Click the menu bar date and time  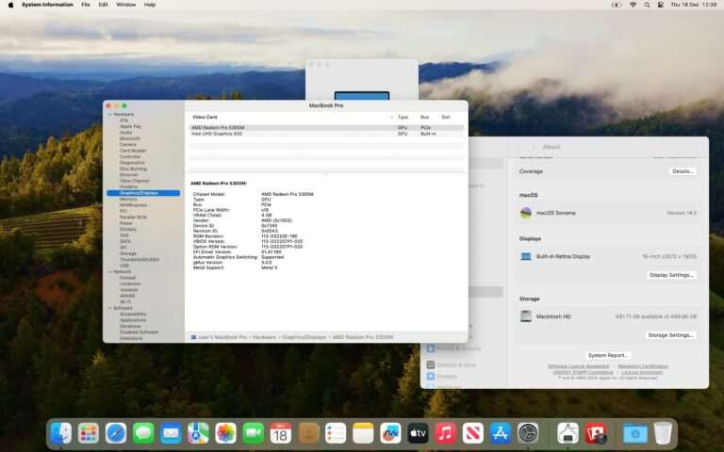tap(694, 5)
